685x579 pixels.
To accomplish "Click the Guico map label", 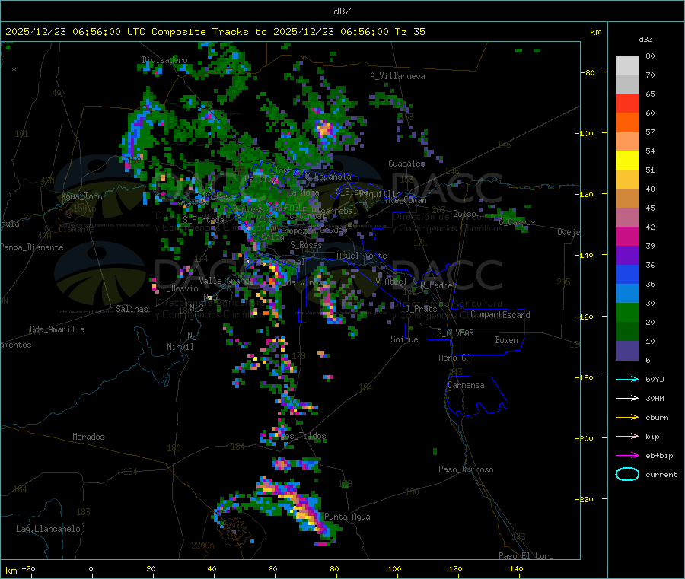I will pyautogui.click(x=464, y=214).
